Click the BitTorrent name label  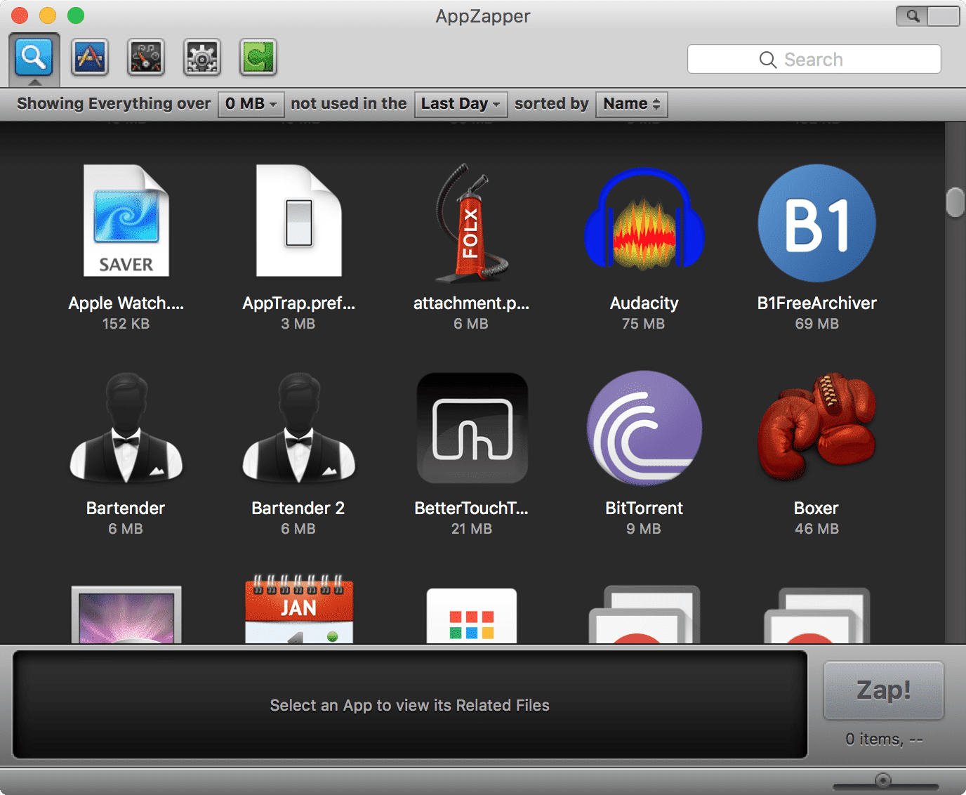[x=644, y=508]
